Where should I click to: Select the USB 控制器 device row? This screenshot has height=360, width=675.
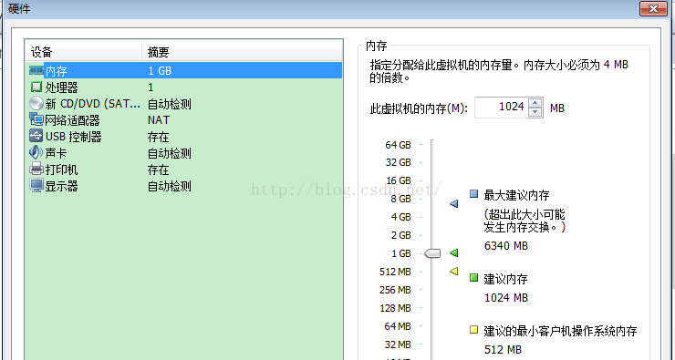click(x=184, y=137)
